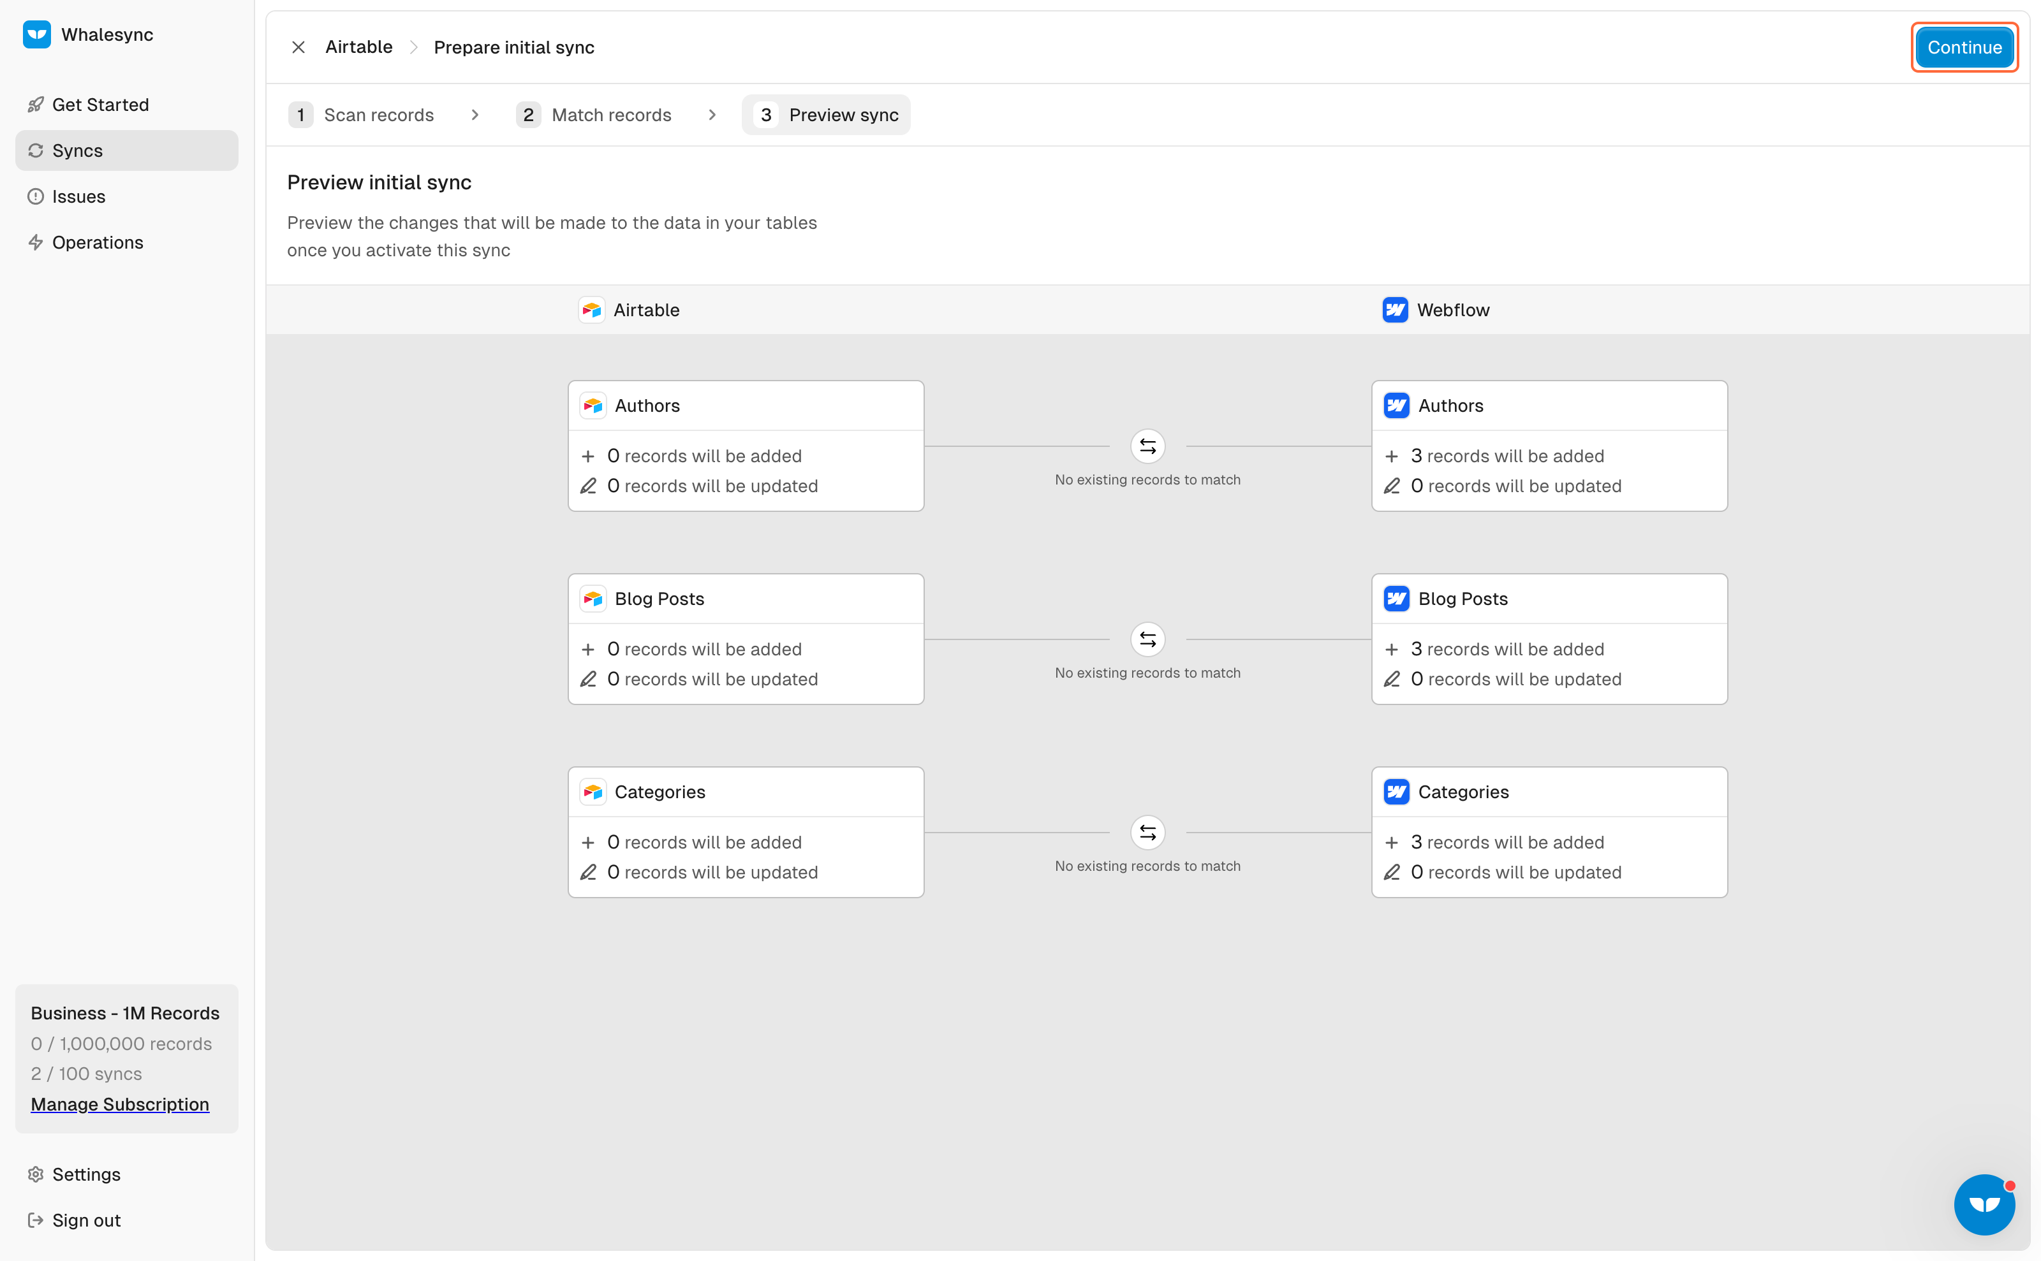Click the Airtable icon on Blog Posts card

coord(593,598)
